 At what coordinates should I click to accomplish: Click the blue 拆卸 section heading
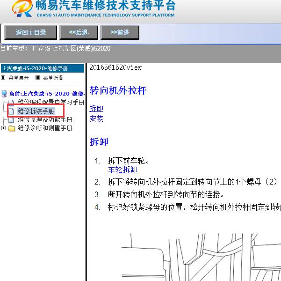(x=99, y=142)
